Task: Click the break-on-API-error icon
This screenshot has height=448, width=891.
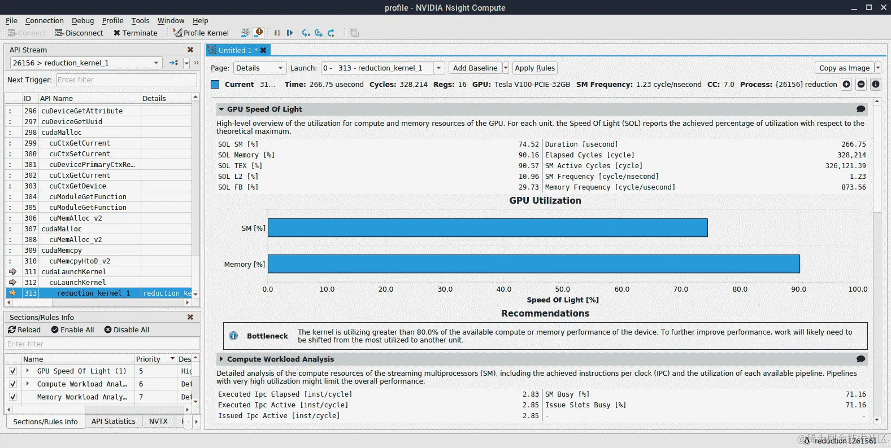Action: pos(259,33)
